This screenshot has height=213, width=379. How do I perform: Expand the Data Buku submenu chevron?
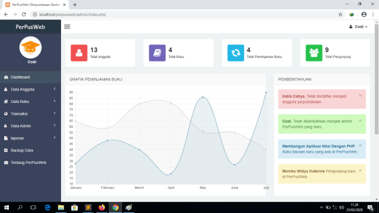[x=54, y=101]
